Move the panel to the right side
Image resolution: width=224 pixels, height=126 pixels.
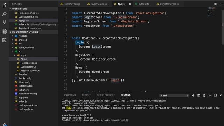[x=215, y=96]
